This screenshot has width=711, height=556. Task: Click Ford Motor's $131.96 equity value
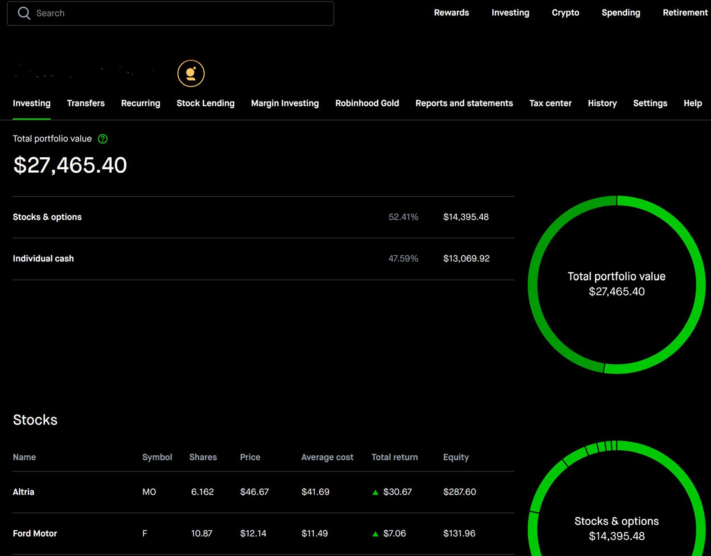(459, 533)
